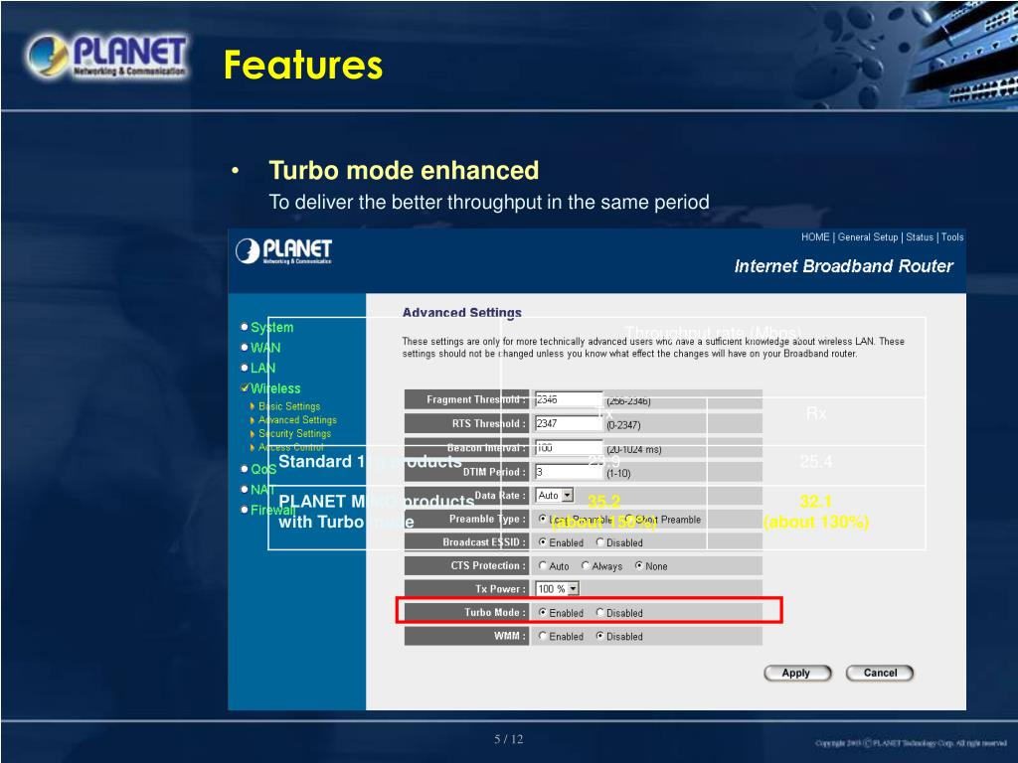Image resolution: width=1018 pixels, height=763 pixels.
Task: Click the Cancel button
Action: (x=880, y=673)
